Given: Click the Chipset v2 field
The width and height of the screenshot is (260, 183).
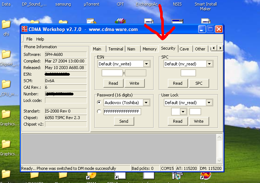Looking at the screenshot, I should (x=66, y=124).
